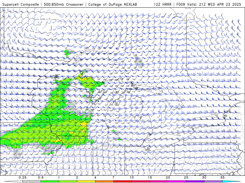Select the bright green 0.5–1 color bar segment

coord(50,181)
